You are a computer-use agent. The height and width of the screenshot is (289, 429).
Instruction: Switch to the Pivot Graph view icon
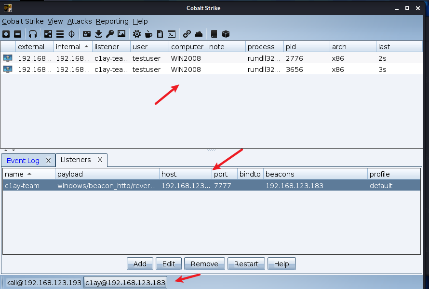[48, 34]
